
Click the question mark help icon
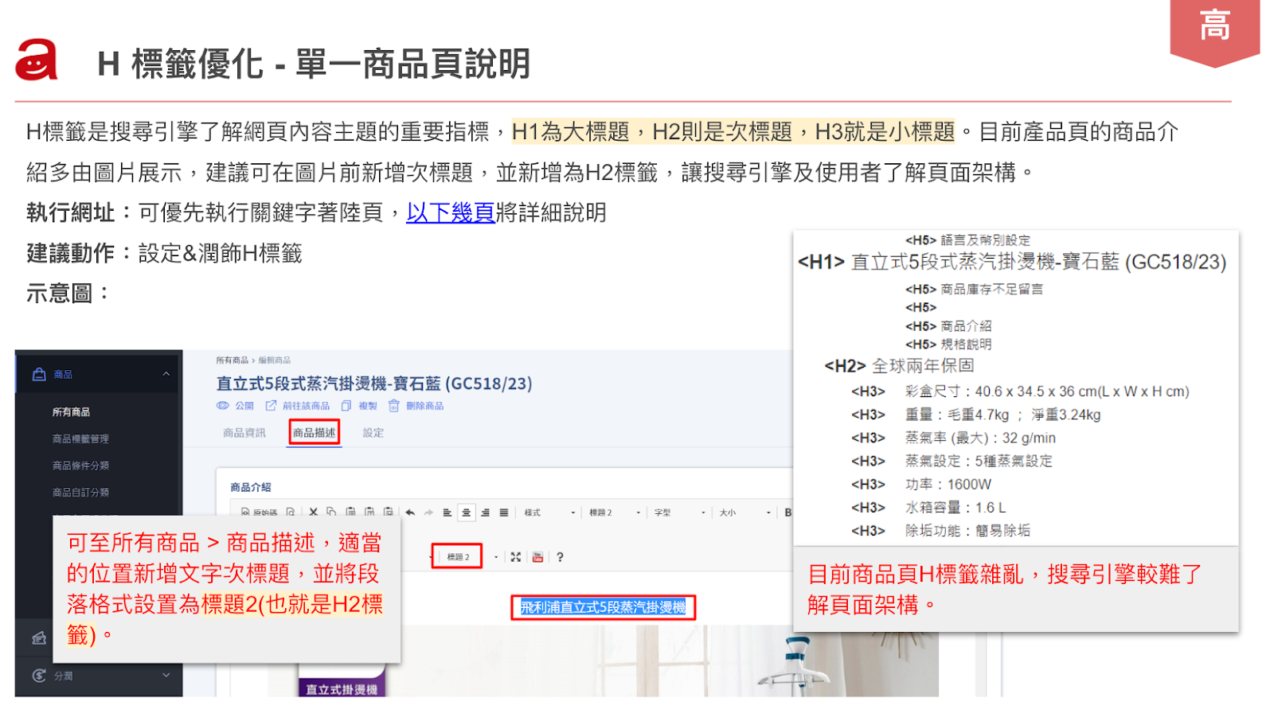560,557
